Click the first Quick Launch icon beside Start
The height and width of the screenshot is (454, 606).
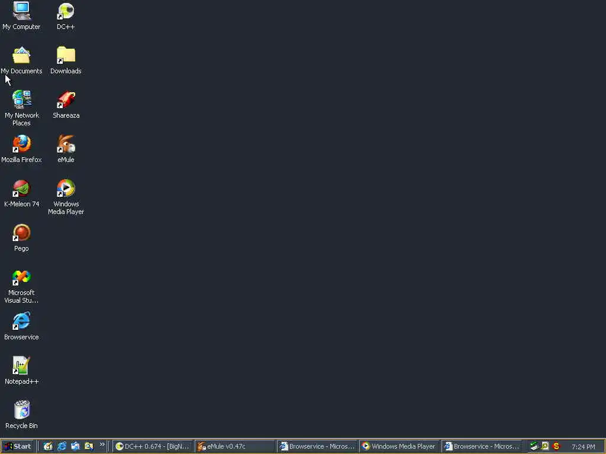(48, 446)
